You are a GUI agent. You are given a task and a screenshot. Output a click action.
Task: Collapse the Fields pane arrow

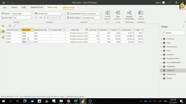click(x=184, y=27)
